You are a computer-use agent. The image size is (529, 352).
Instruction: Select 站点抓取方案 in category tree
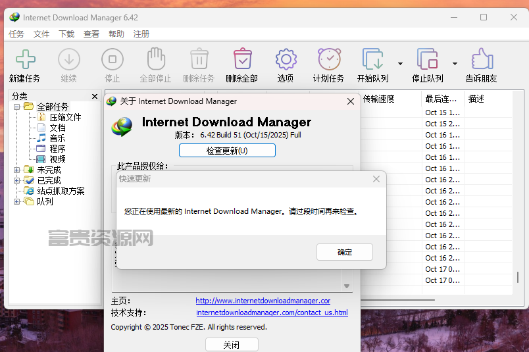(x=61, y=191)
